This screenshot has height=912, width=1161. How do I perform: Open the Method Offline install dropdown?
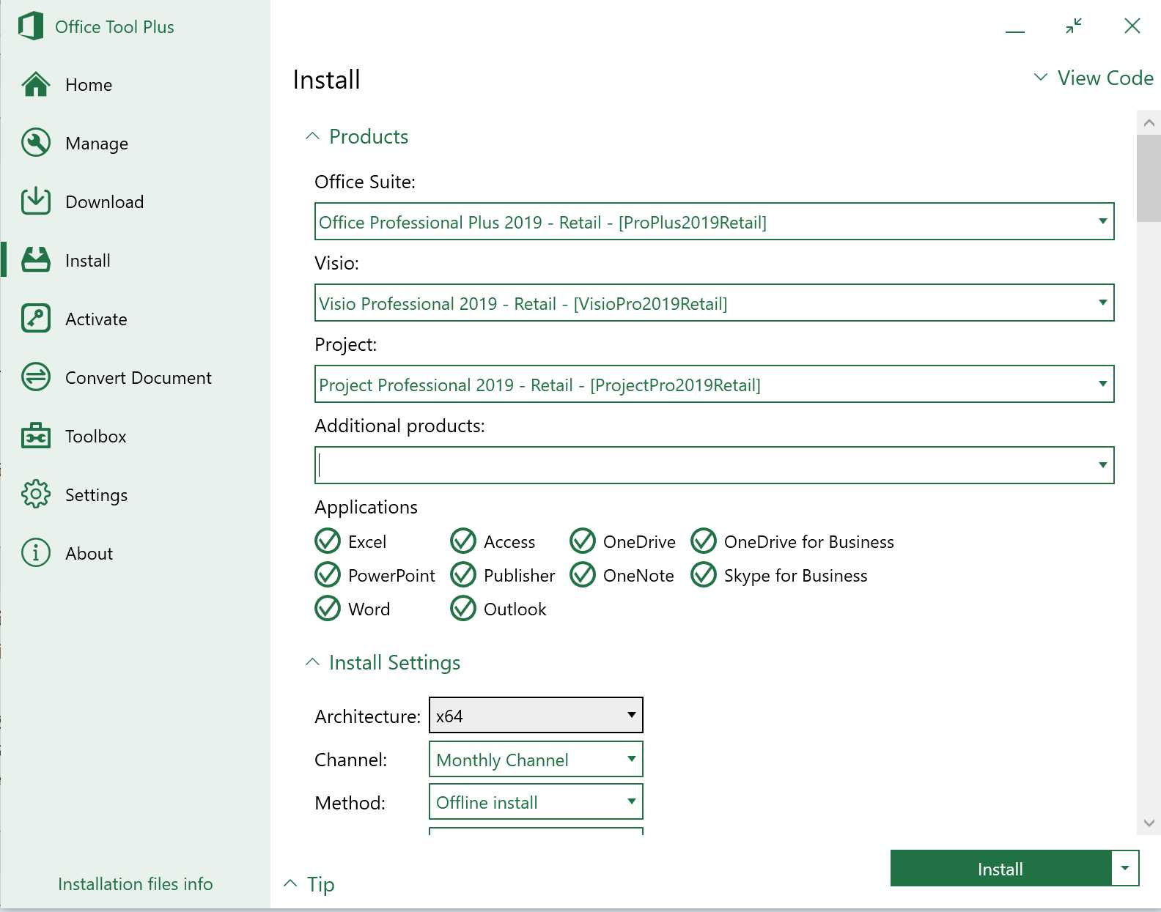pyautogui.click(x=536, y=801)
